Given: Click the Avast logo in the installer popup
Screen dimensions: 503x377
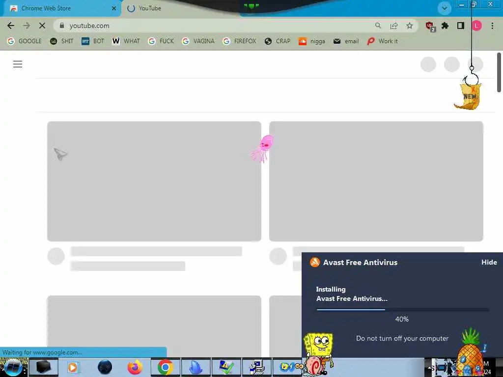Looking at the screenshot, I should (x=315, y=262).
